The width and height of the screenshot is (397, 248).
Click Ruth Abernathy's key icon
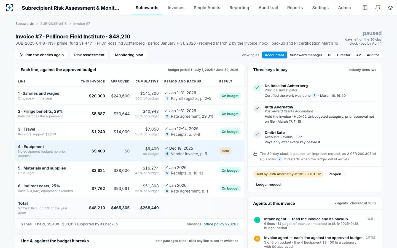click(x=257, y=109)
